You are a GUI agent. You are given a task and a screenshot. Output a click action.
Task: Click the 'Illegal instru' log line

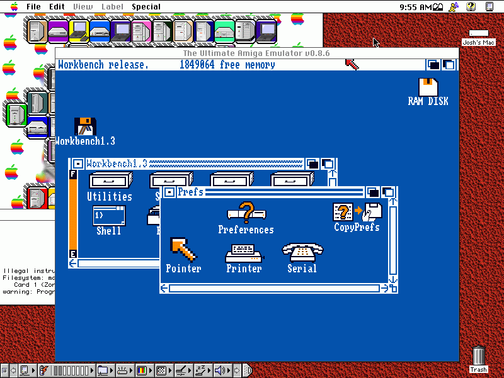point(29,271)
